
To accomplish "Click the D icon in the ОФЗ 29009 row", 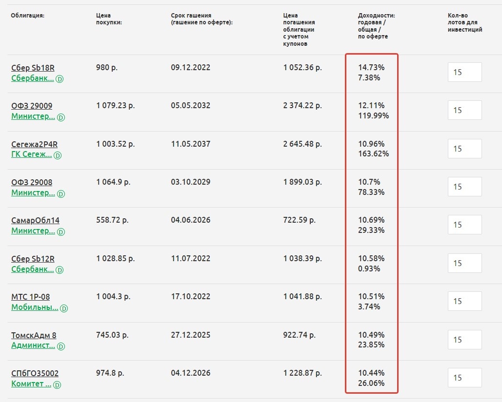I will [x=61, y=117].
